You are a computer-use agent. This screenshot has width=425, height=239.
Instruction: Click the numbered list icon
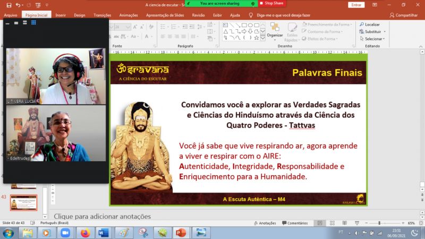pos(174,27)
